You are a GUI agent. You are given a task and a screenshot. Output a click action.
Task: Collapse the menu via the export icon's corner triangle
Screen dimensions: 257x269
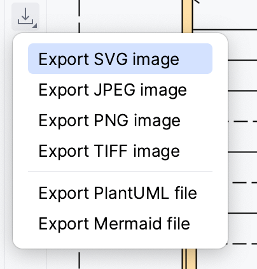(x=35, y=25)
